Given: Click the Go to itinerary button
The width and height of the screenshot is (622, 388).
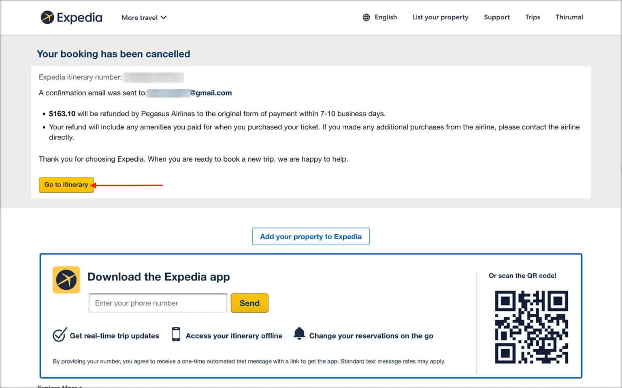Looking at the screenshot, I should [x=66, y=185].
